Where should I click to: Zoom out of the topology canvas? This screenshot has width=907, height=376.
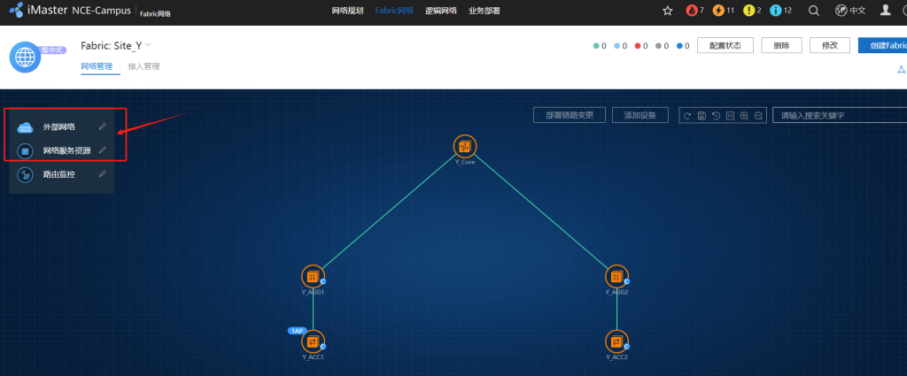pos(759,115)
